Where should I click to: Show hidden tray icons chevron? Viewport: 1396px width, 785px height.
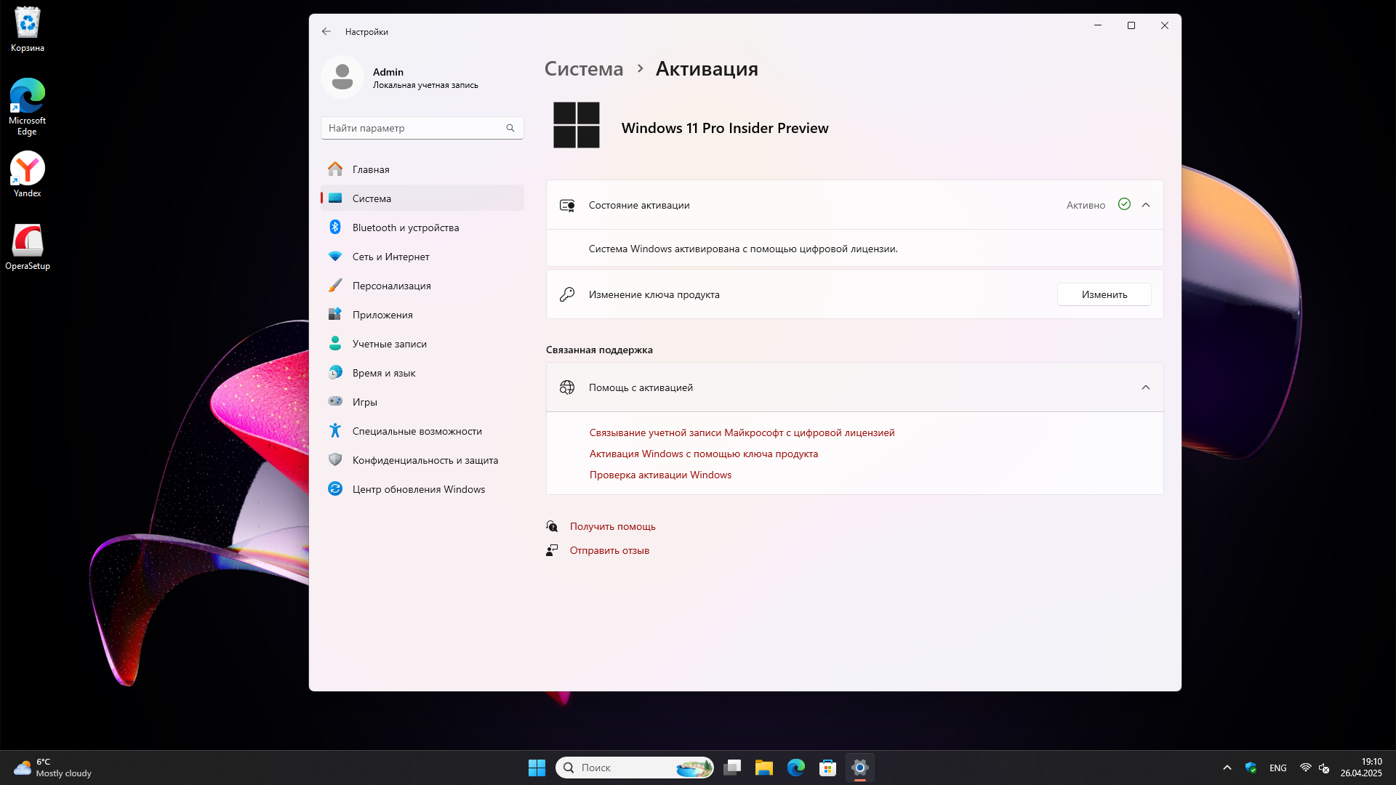tap(1227, 768)
